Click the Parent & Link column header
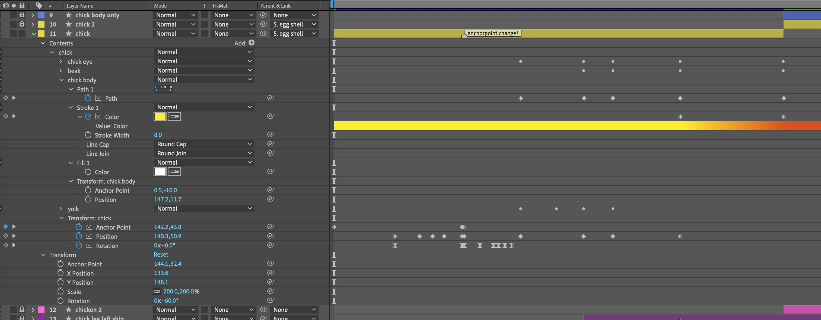The width and height of the screenshot is (821, 320). coord(275,6)
